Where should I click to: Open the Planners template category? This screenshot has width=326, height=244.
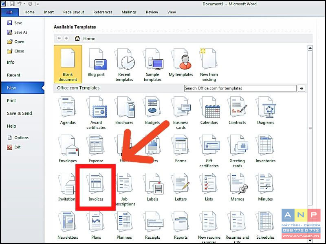coord(124,226)
